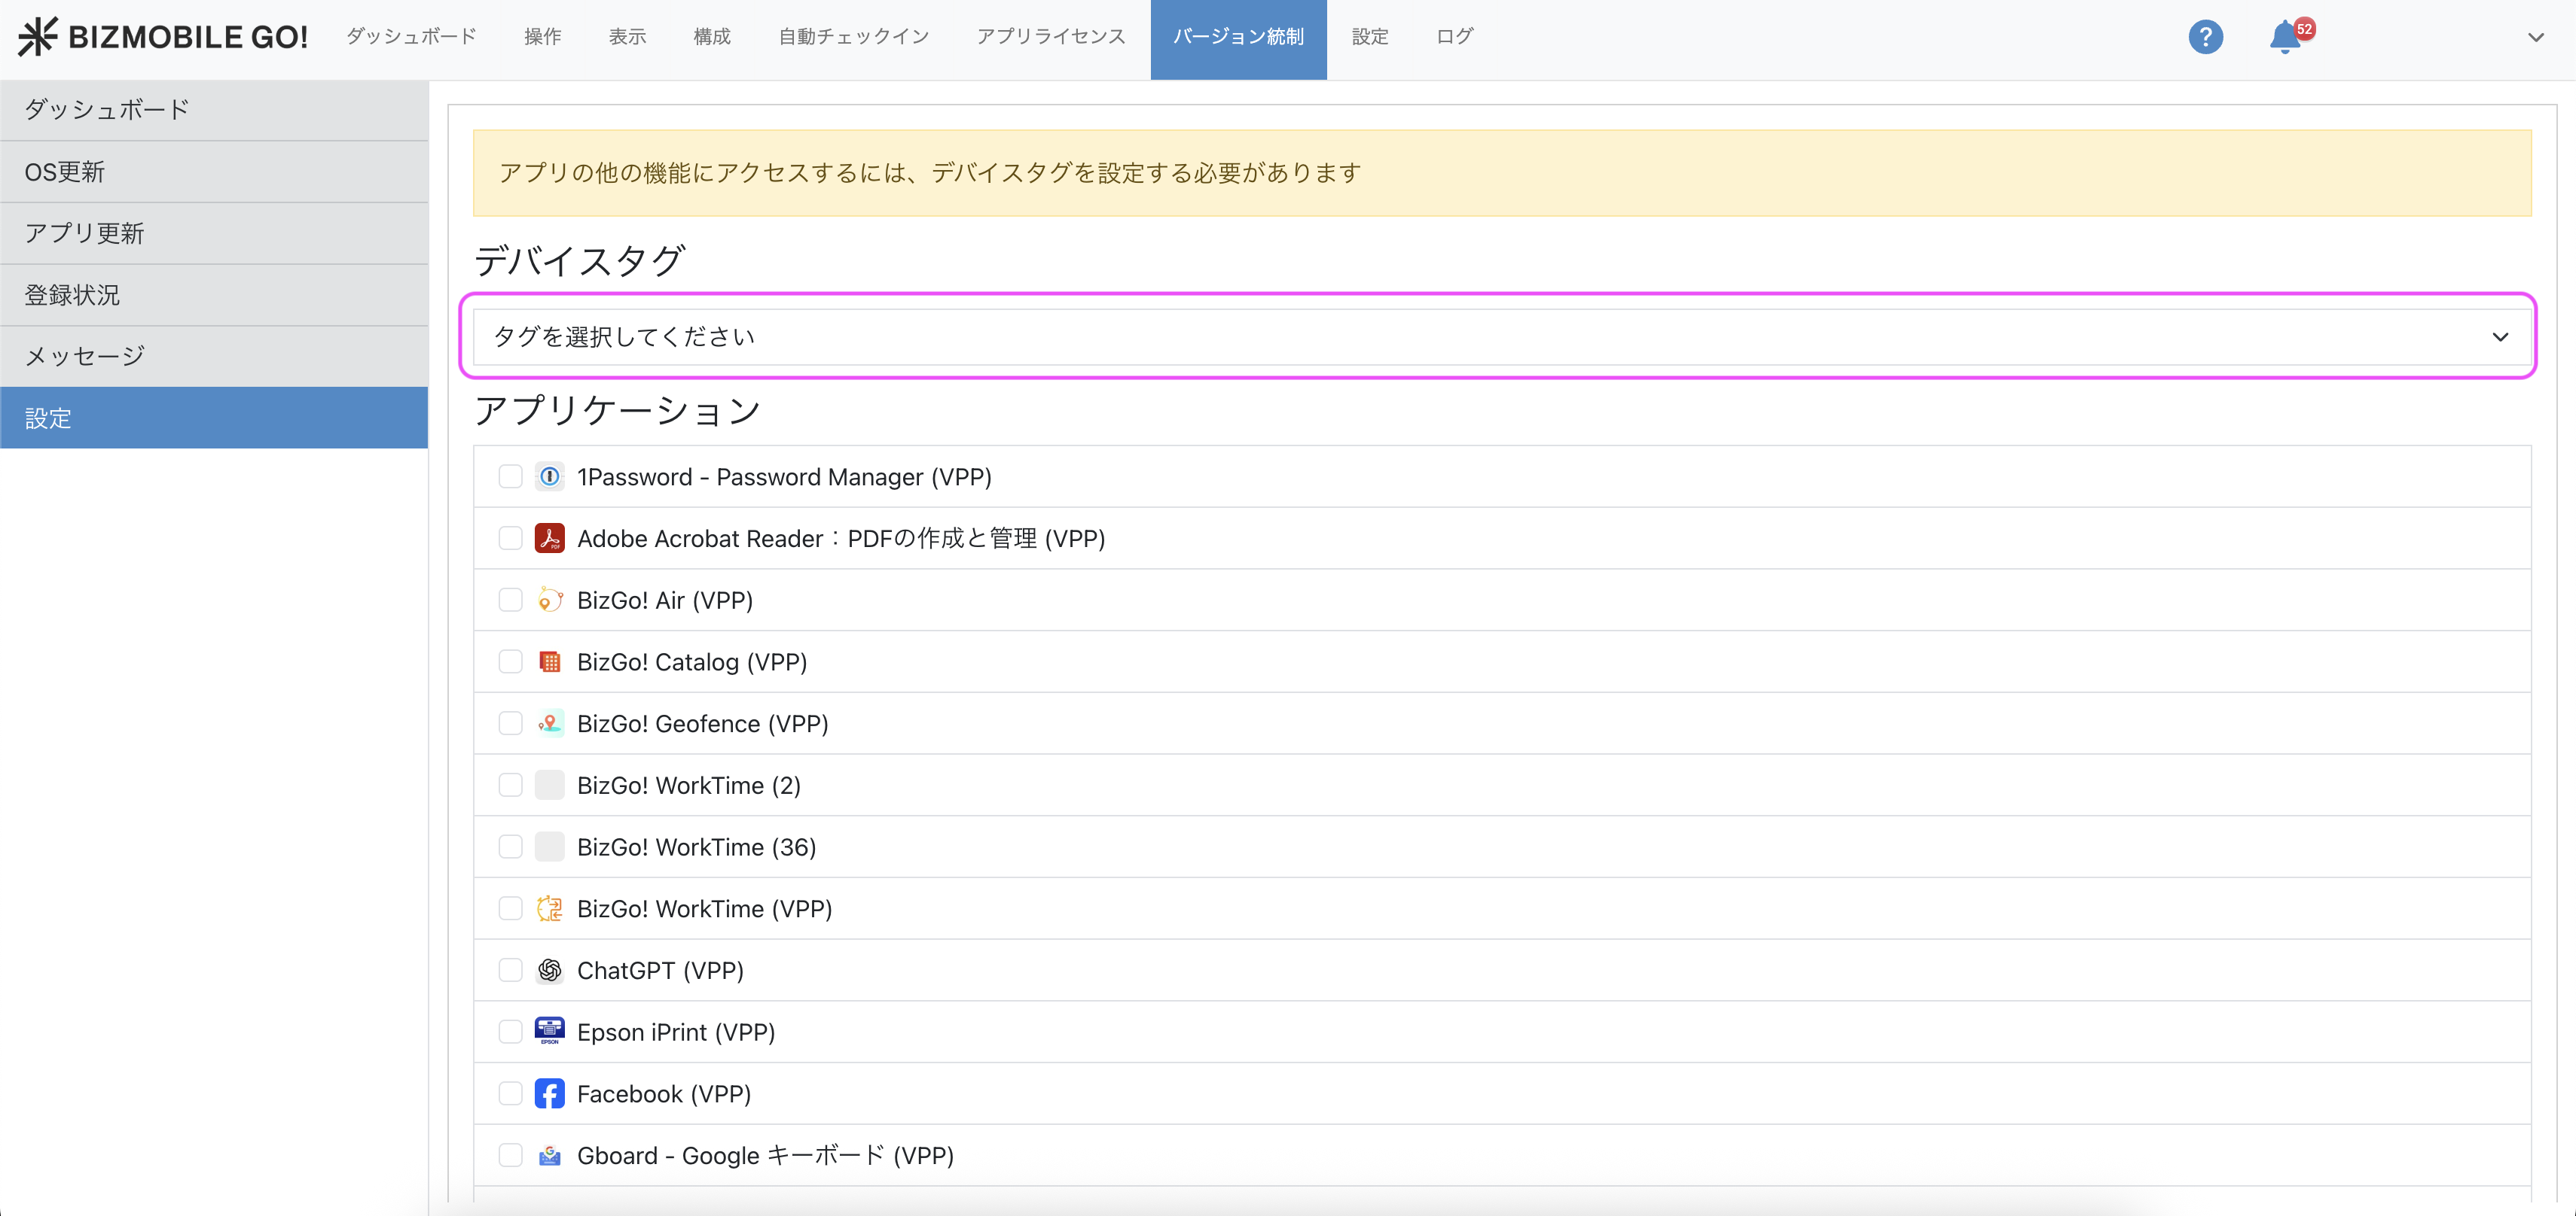Click the BizGo! WorkTime (36) row label
The width and height of the screenshot is (2576, 1216).
pos(696,847)
